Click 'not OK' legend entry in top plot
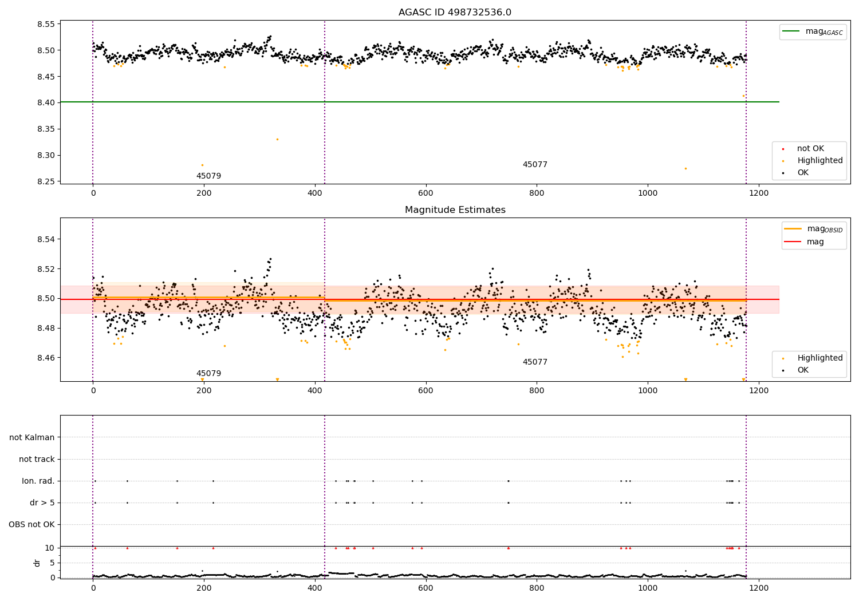Screen dimensions: 859x601 pyautogui.click(x=809, y=149)
